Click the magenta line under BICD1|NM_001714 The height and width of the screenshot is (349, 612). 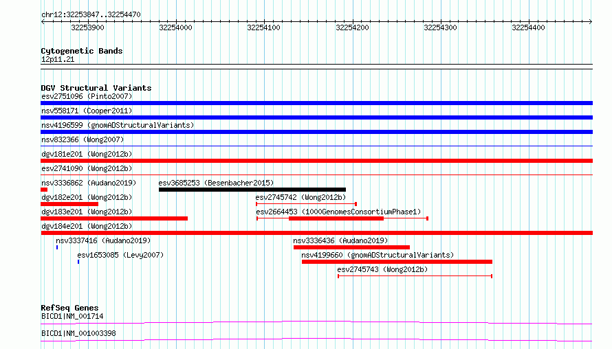[316, 322]
